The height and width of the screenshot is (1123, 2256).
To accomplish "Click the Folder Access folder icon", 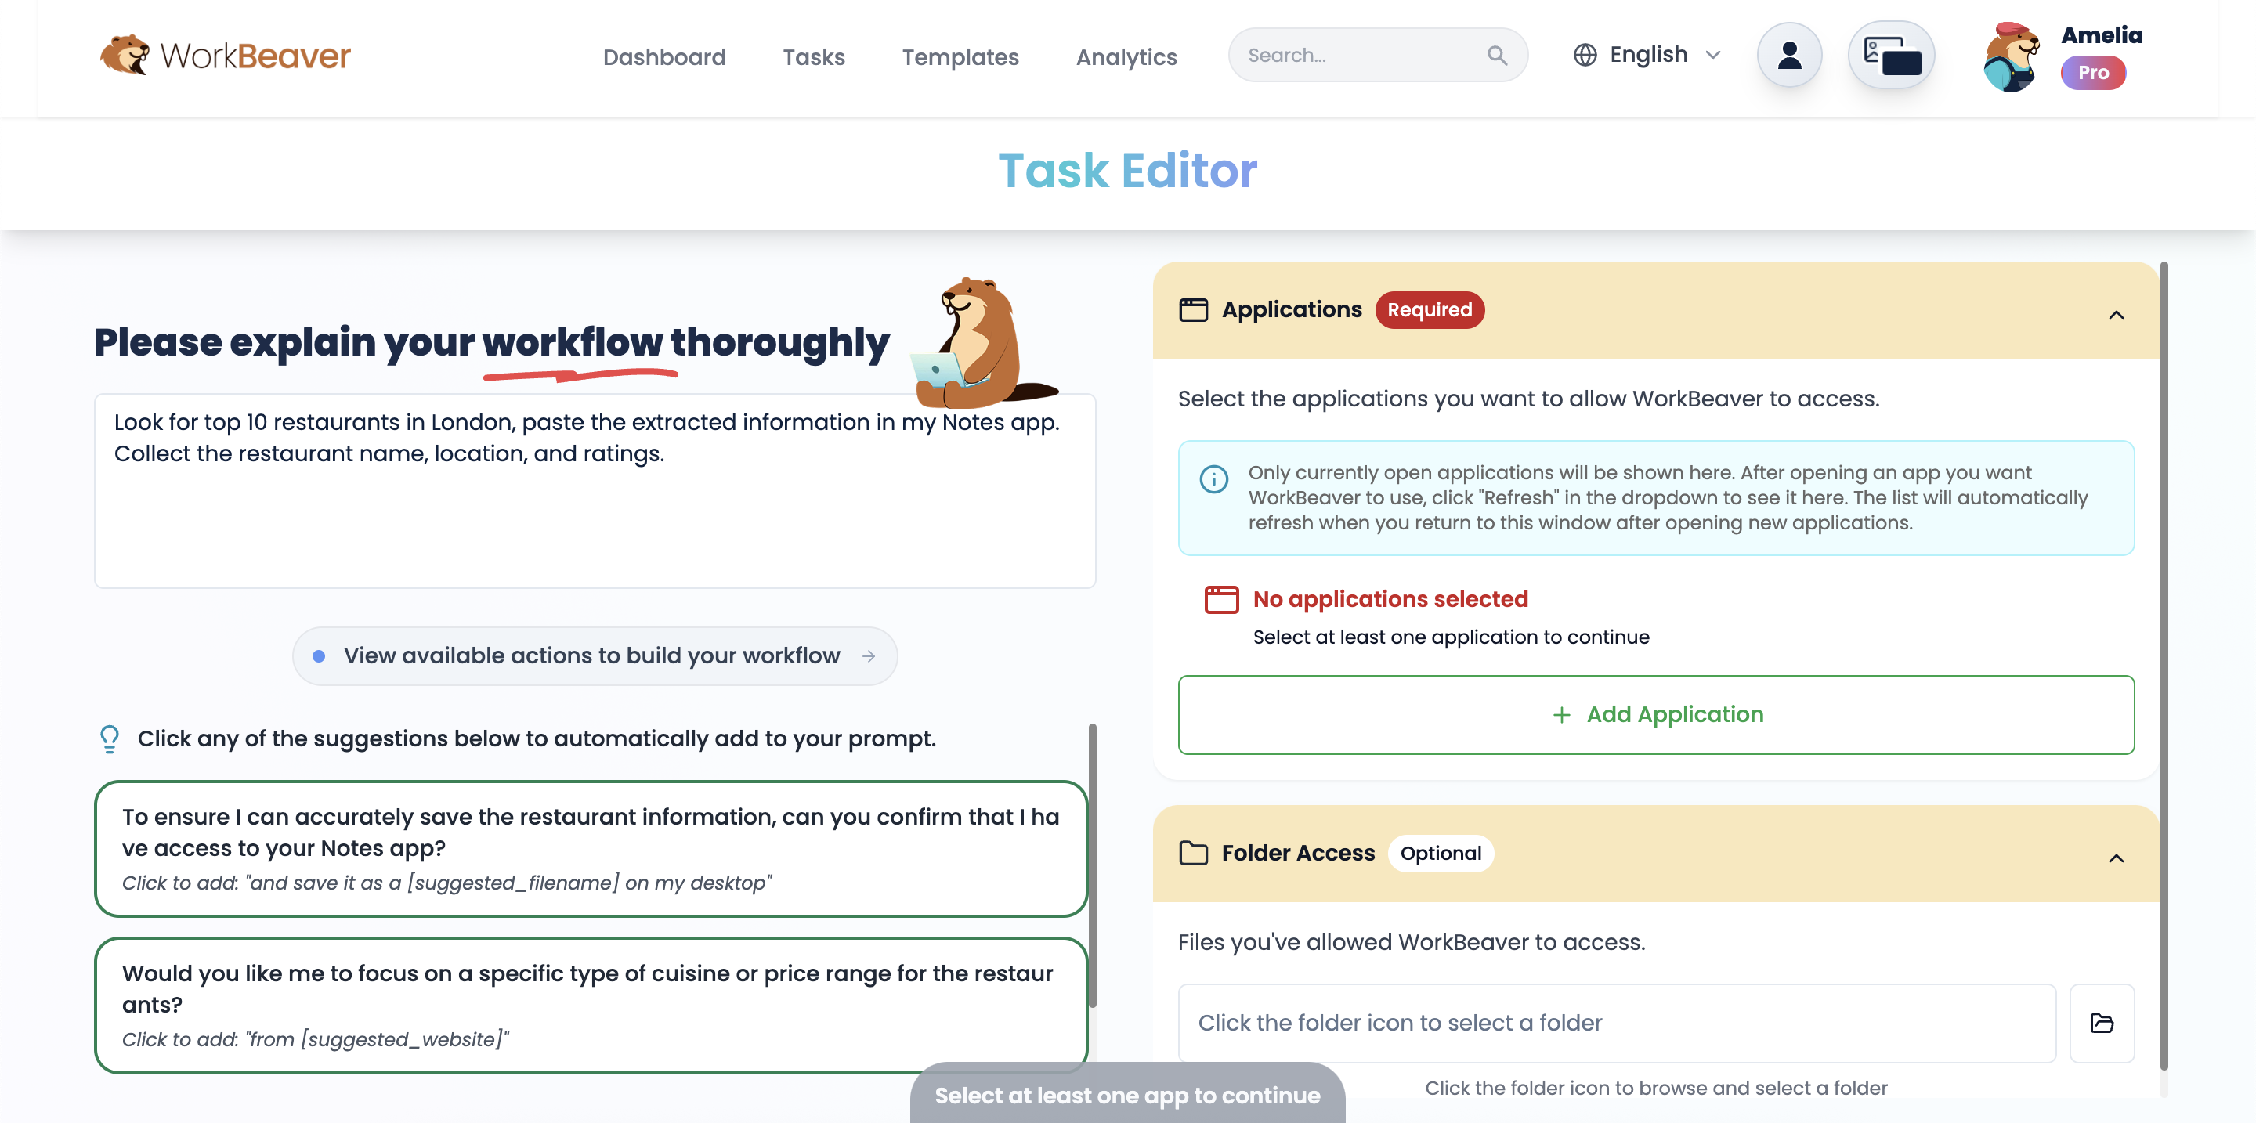I will coord(1193,853).
